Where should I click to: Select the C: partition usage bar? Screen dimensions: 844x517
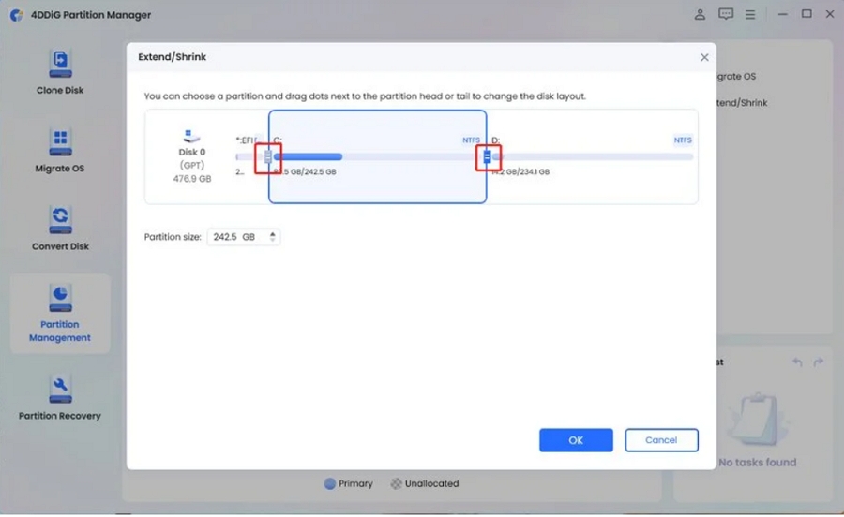click(x=375, y=157)
